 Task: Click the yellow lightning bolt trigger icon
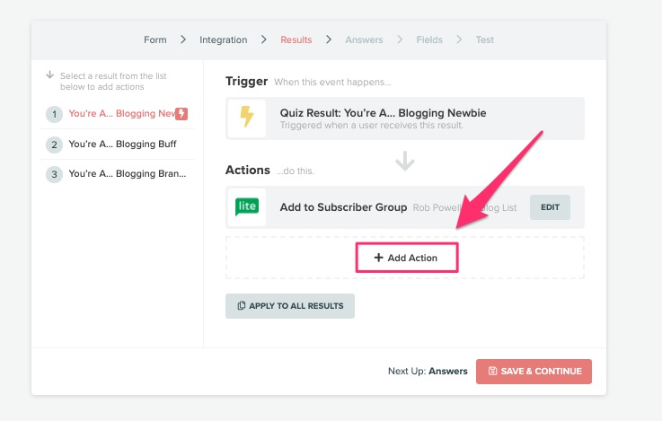[246, 118]
